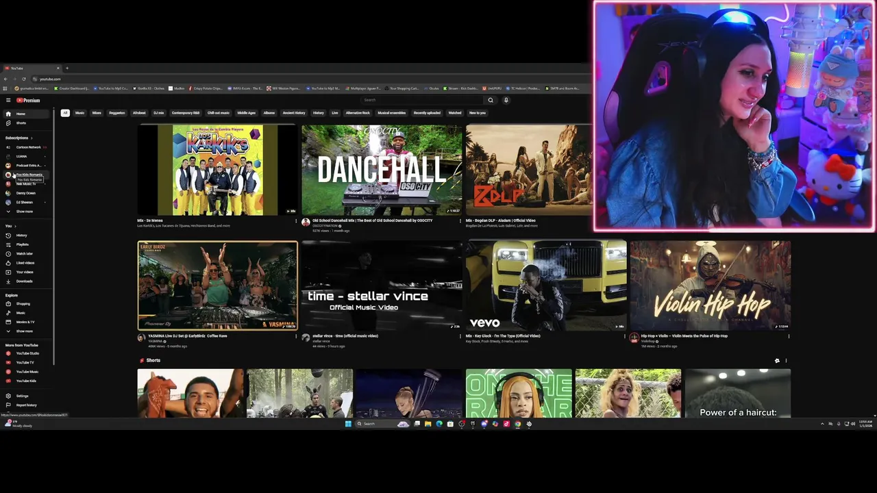Open History in the sidebar
877x493 pixels.
click(21, 236)
